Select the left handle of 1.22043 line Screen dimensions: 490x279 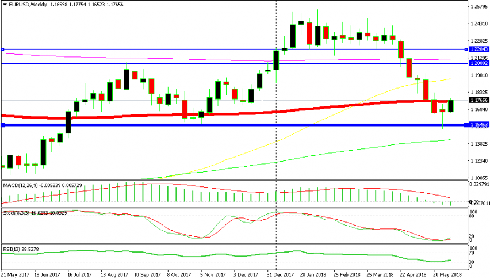3,49
